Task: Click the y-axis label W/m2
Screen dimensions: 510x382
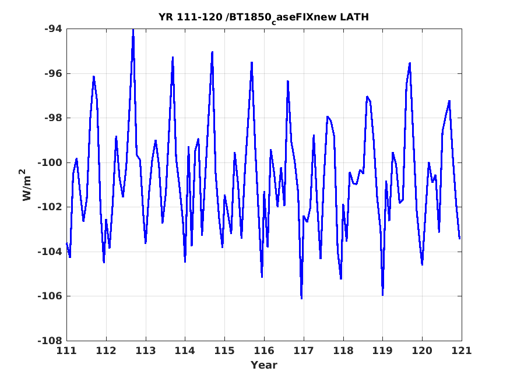Action: [26, 185]
